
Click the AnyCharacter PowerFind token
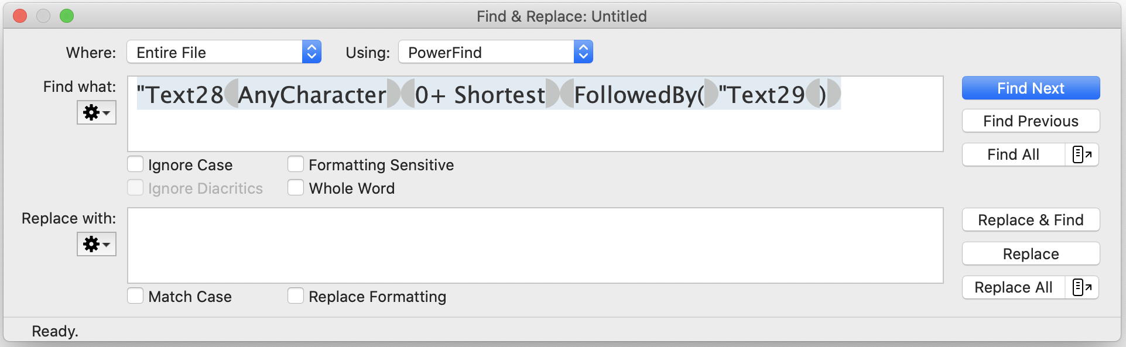point(312,95)
